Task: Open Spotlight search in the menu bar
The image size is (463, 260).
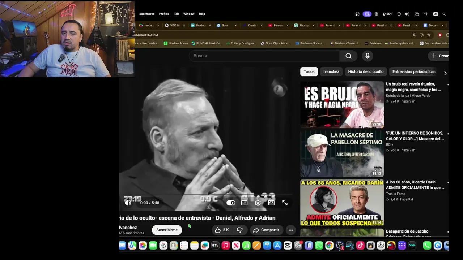Action: [444, 14]
